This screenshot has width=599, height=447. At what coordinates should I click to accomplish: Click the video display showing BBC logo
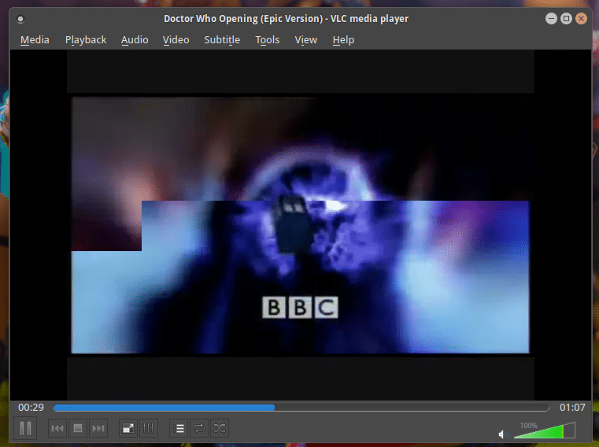(300, 225)
